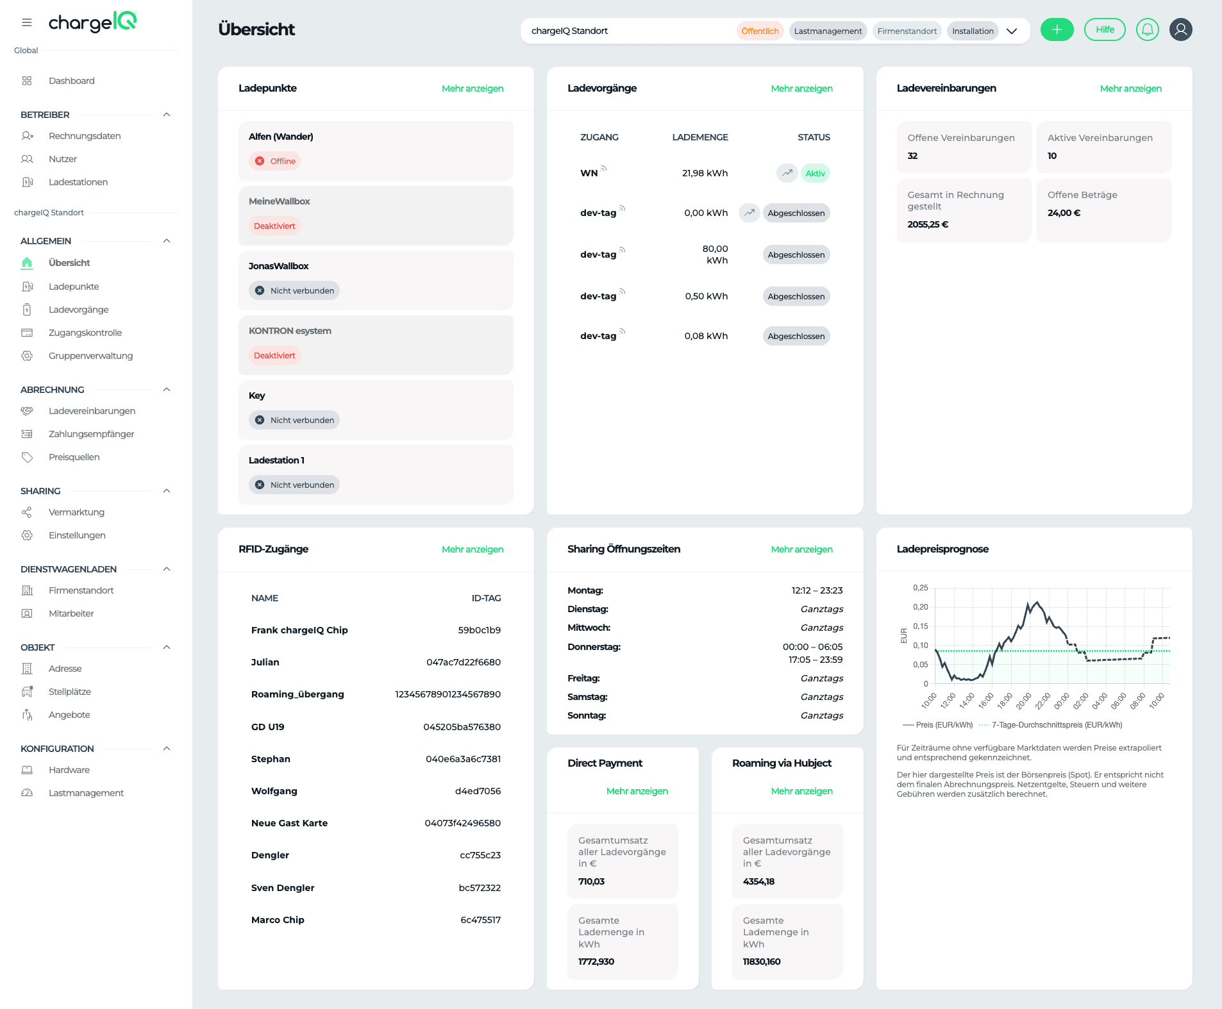
Task: Click trend chart icon for WN charging session
Action: click(787, 173)
